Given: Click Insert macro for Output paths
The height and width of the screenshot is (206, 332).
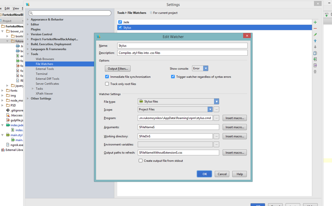Looking at the screenshot, I should coord(235,153).
